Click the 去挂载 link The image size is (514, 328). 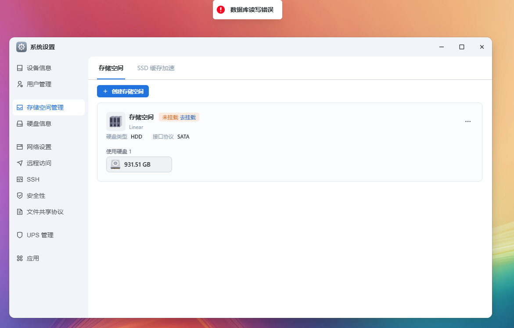coord(188,118)
